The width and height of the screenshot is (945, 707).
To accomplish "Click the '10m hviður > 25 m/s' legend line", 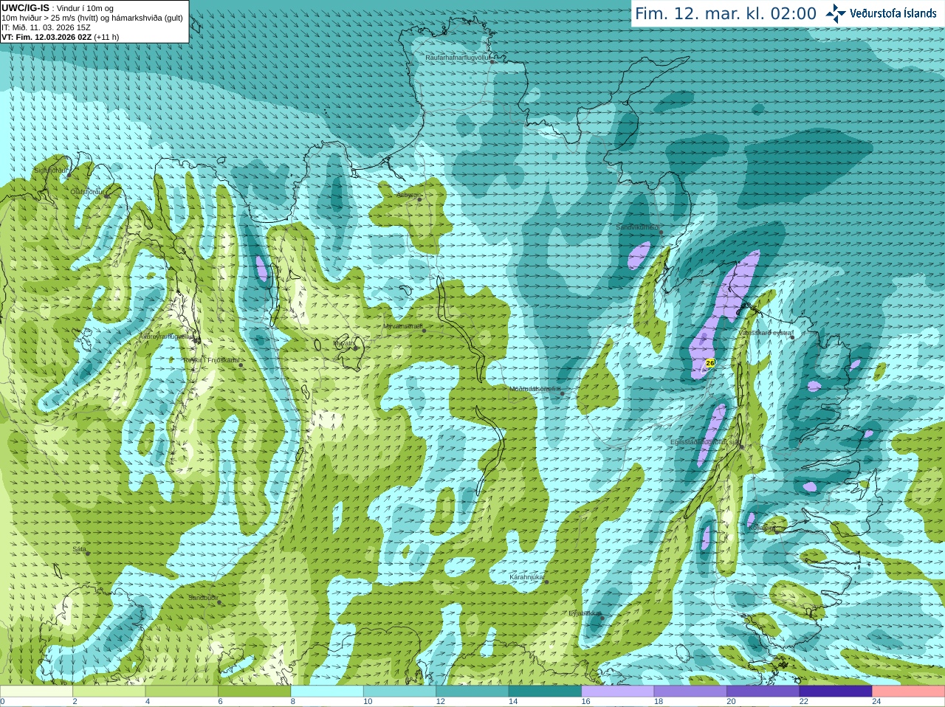I will coord(92,18).
